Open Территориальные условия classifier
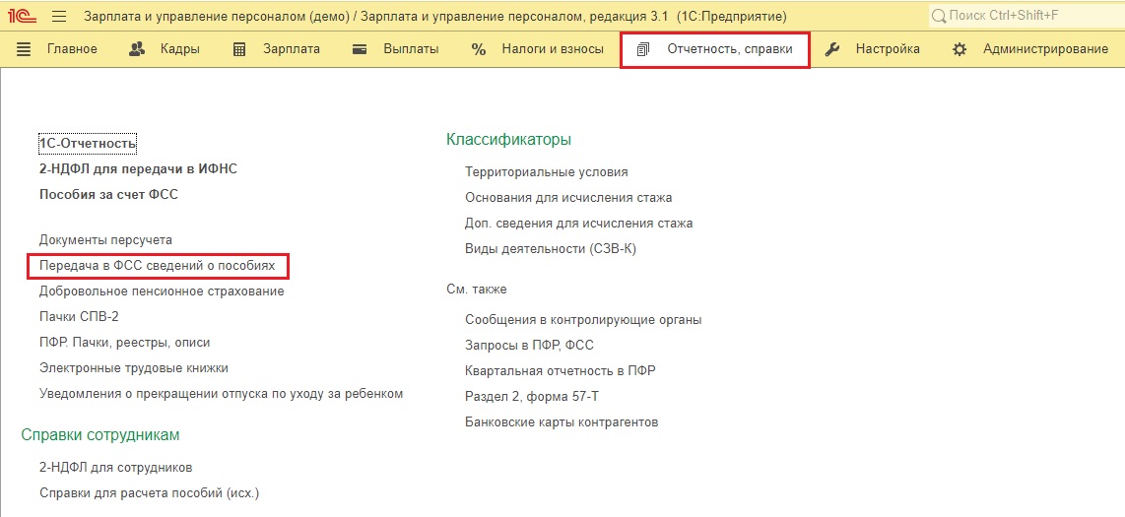The width and height of the screenshot is (1125, 517). [x=547, y=172]
